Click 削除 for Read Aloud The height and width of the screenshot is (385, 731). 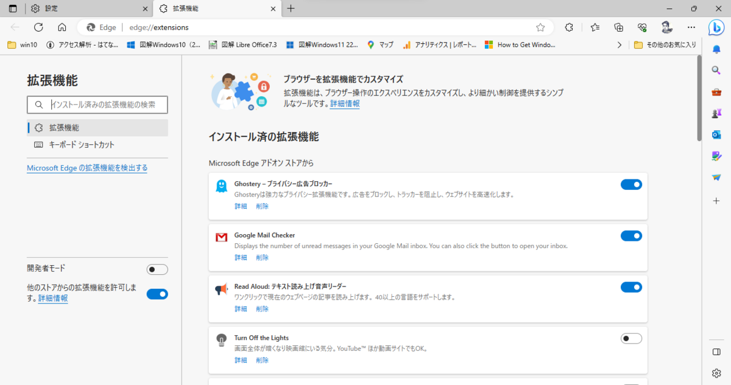click(262, 309)
